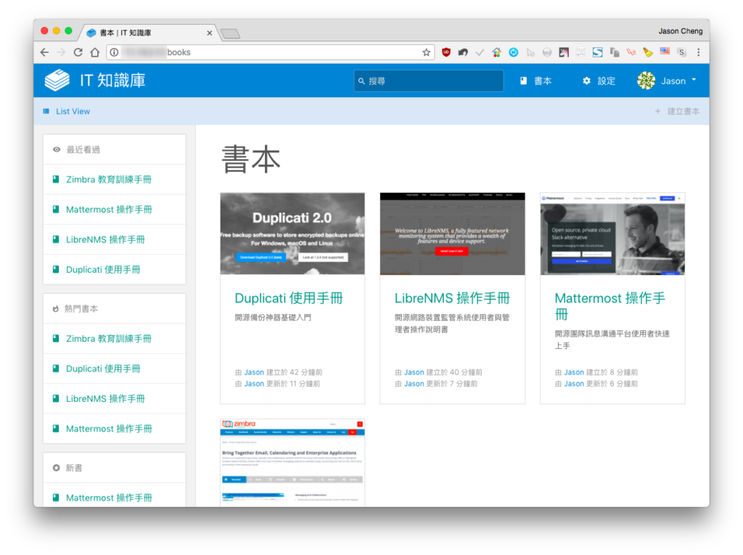
Task: Open the Mattermost book cover thumbnail
Action: coord(612,234)
